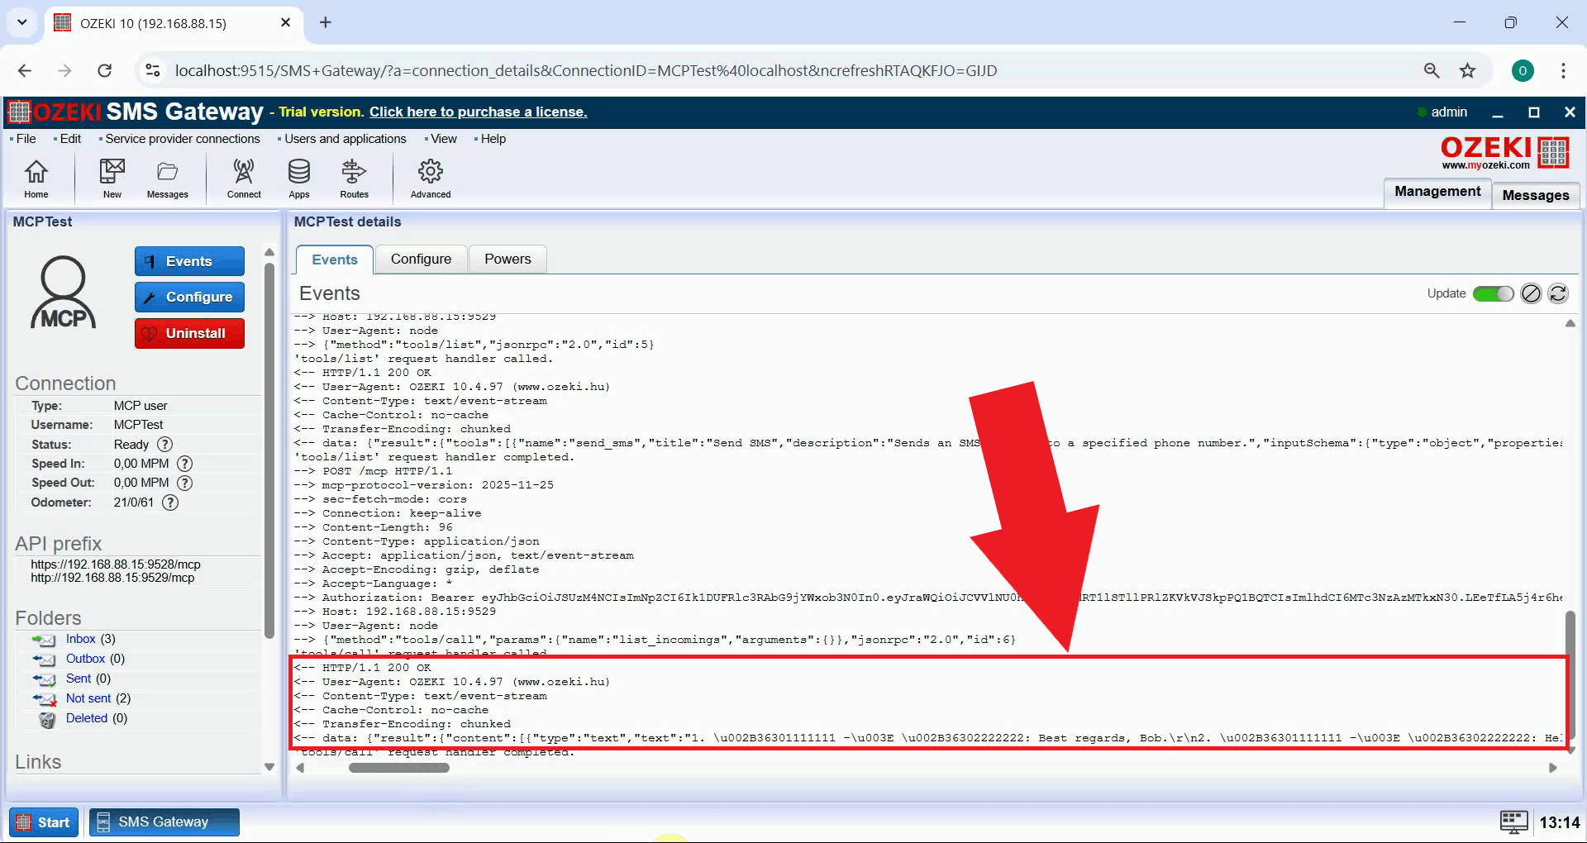
Task: Open the Inbox (3) folder link
Action: (80, 639)
